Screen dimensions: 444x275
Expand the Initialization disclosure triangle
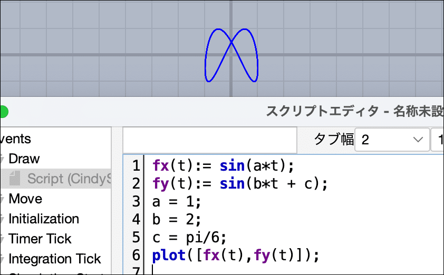point(2,219)
